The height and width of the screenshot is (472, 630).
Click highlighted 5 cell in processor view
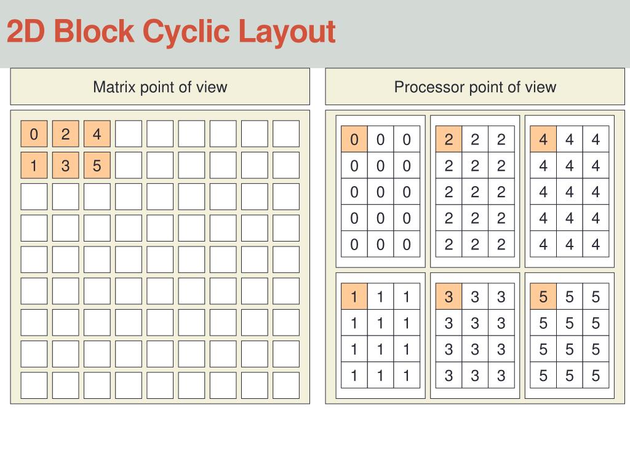click(x=543, y=296)
